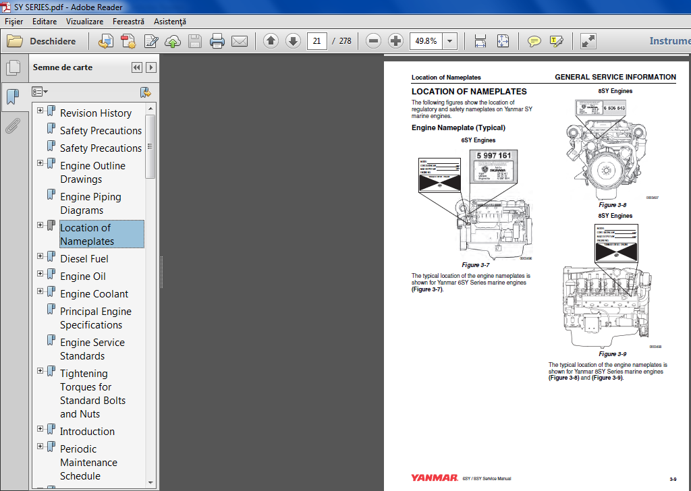Click the find current bookmark icon

[146, 92]
